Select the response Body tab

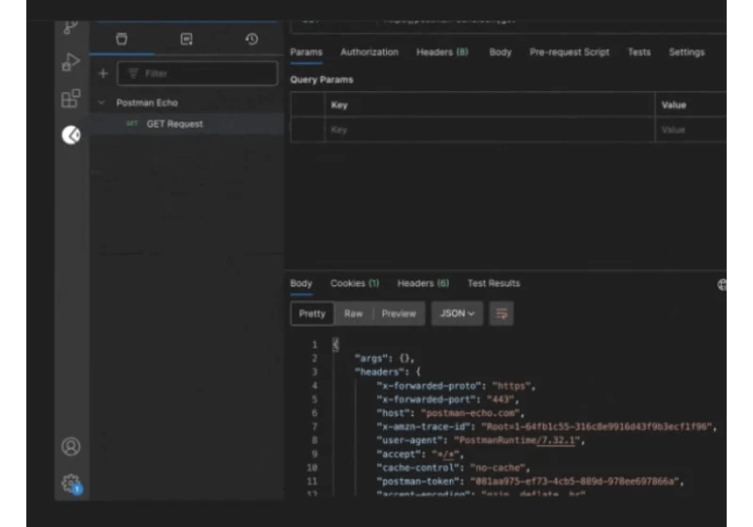(301, 283)
